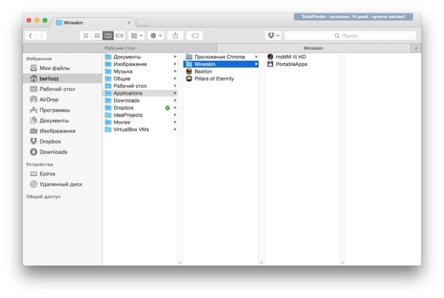The image size is (444, 298).
Task: Select the VirtualBox VMs folder
Action: pos(140,129)
